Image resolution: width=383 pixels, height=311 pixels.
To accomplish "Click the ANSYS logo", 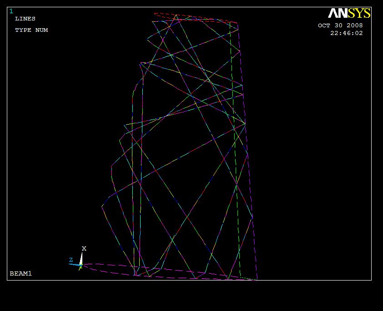I will (349, 13).
